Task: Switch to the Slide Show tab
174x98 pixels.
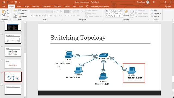Action: tap(57, 7)
